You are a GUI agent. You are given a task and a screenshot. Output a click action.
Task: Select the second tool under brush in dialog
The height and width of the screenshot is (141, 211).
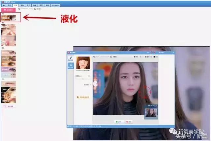pos(71,65)
